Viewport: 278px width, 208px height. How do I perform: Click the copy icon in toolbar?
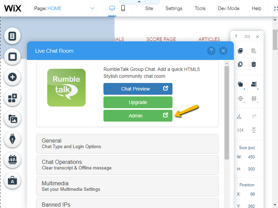pyautogui.click(x=240, y=51)
